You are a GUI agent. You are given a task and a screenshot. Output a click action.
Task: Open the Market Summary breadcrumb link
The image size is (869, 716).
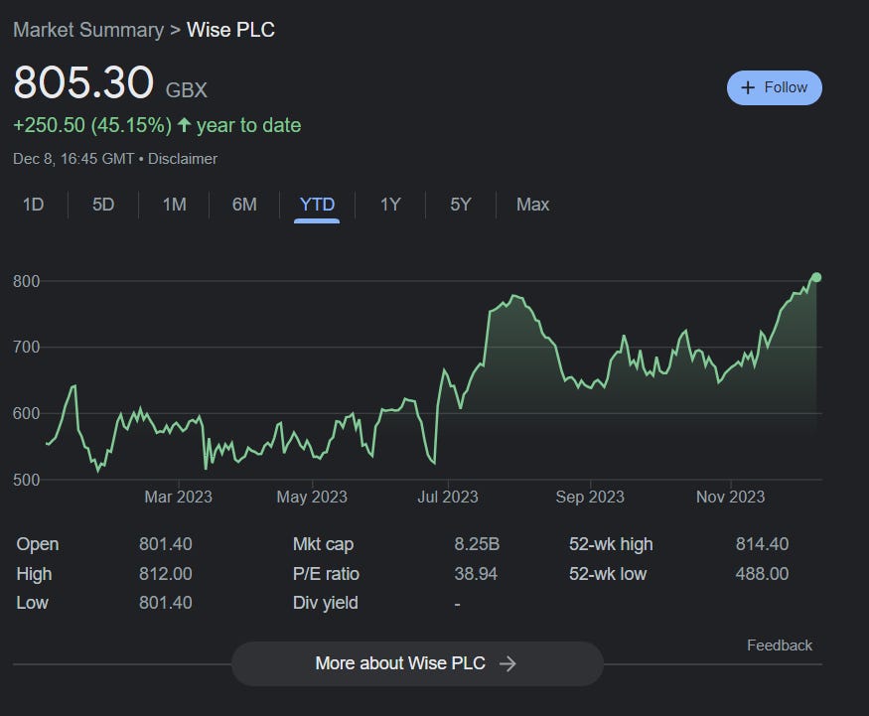click(88, 30)
